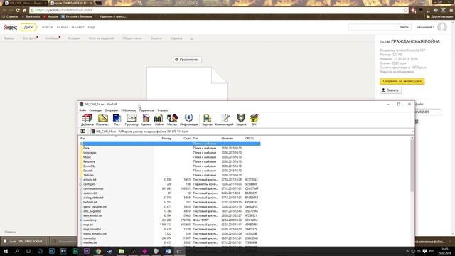
Task: Click Найти search button on Yandex
Action: pyautogui.click(x=404, y=27)
